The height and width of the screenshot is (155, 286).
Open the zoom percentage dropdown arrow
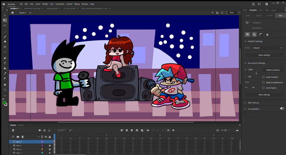[x=239, y=13]
